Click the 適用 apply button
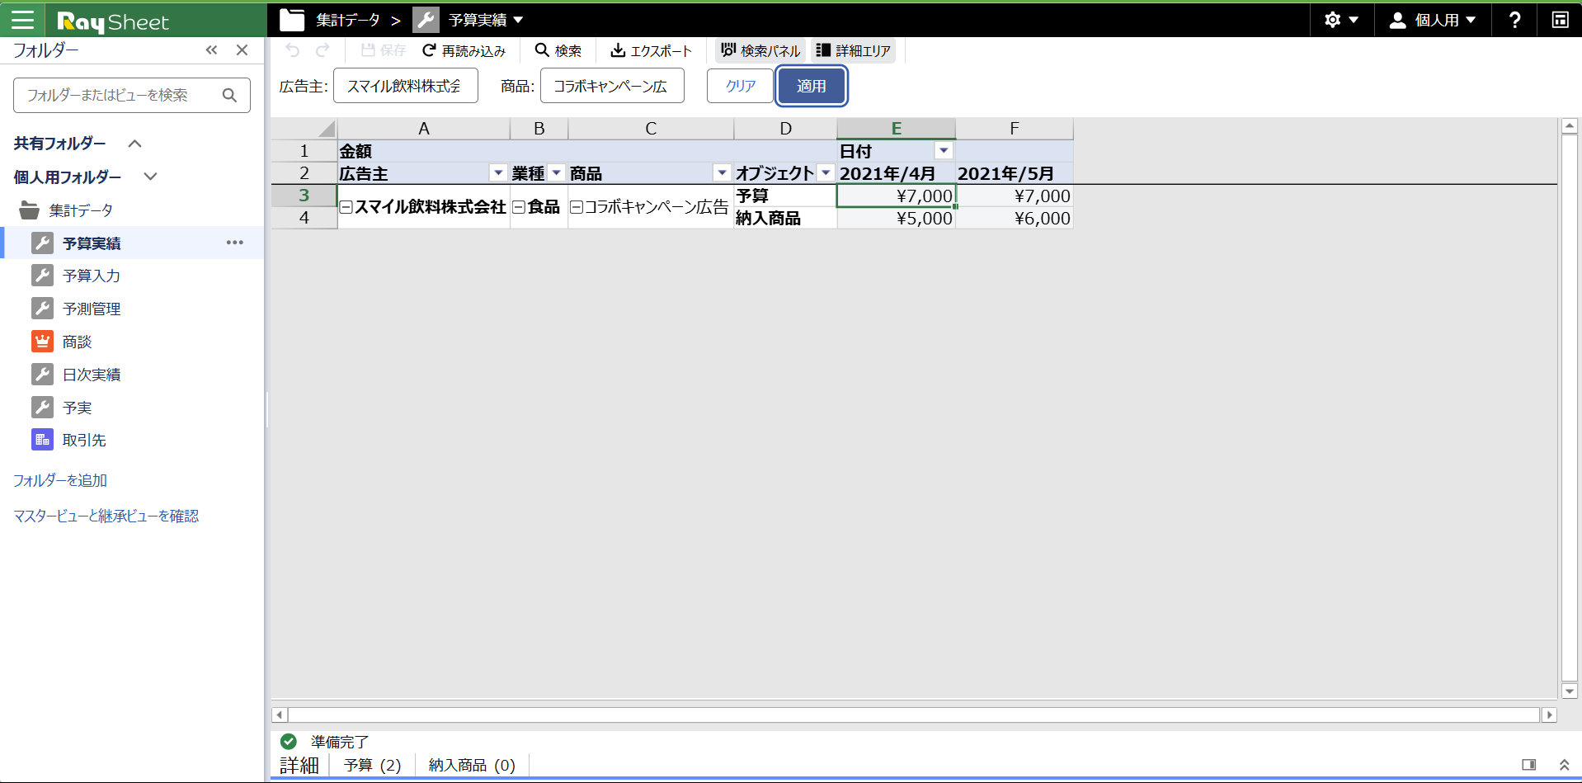 (811, 86)
